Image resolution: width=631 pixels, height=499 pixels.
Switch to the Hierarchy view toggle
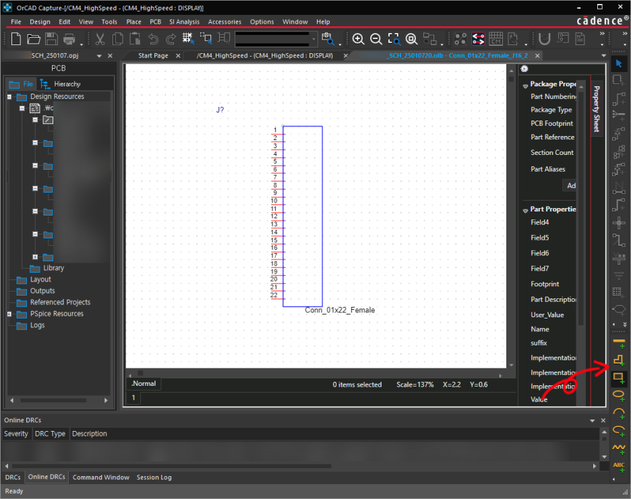pyautogui.click(x=61, y=84)
